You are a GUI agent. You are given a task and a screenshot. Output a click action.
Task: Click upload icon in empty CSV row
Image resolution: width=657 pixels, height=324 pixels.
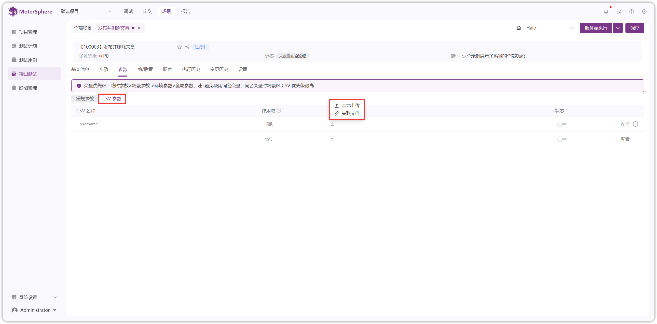pyautogui.click(x=332, y=139)
